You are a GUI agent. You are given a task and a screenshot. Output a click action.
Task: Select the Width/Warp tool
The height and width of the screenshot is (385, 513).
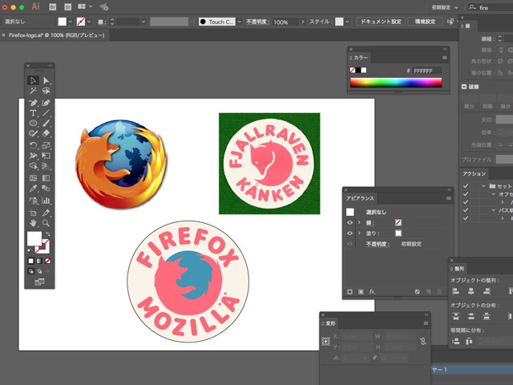(x=33, y=156)
